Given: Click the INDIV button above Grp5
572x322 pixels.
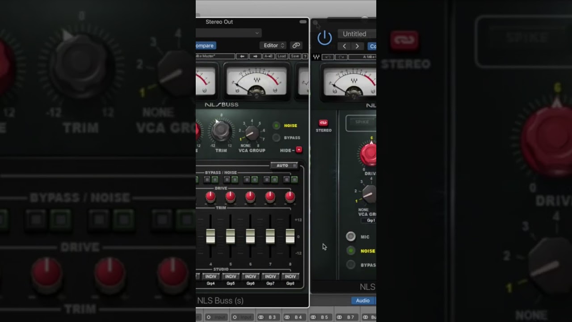Looking at the screenshot, I should click(231, 276).
